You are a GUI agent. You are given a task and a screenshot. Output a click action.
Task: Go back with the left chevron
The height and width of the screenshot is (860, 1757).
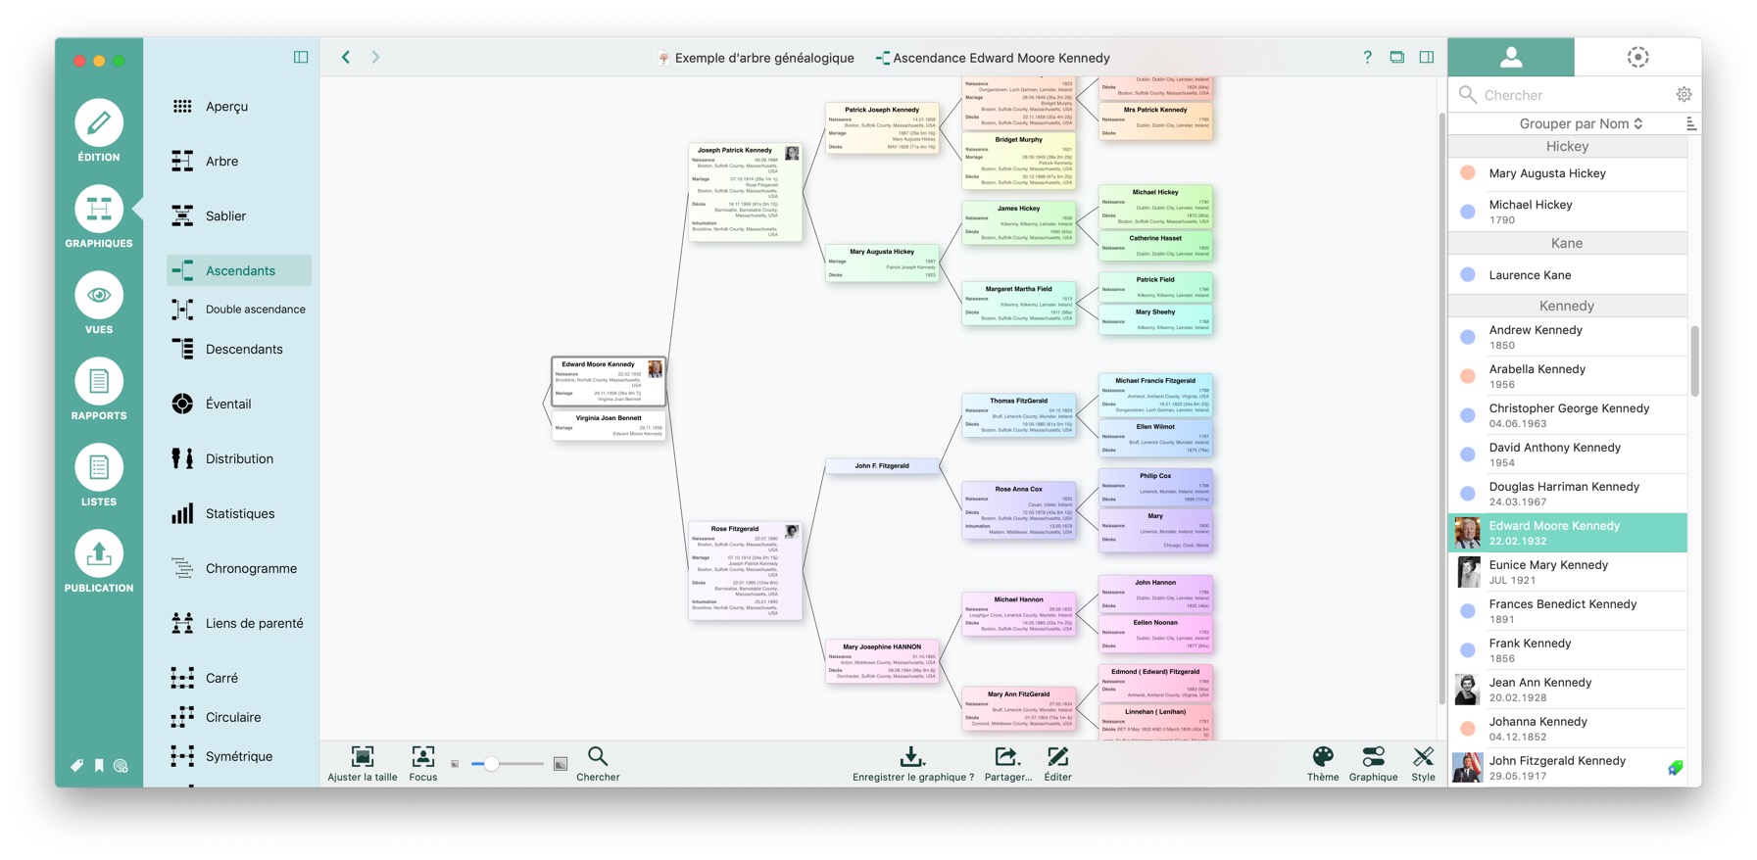tap(346, 57)
